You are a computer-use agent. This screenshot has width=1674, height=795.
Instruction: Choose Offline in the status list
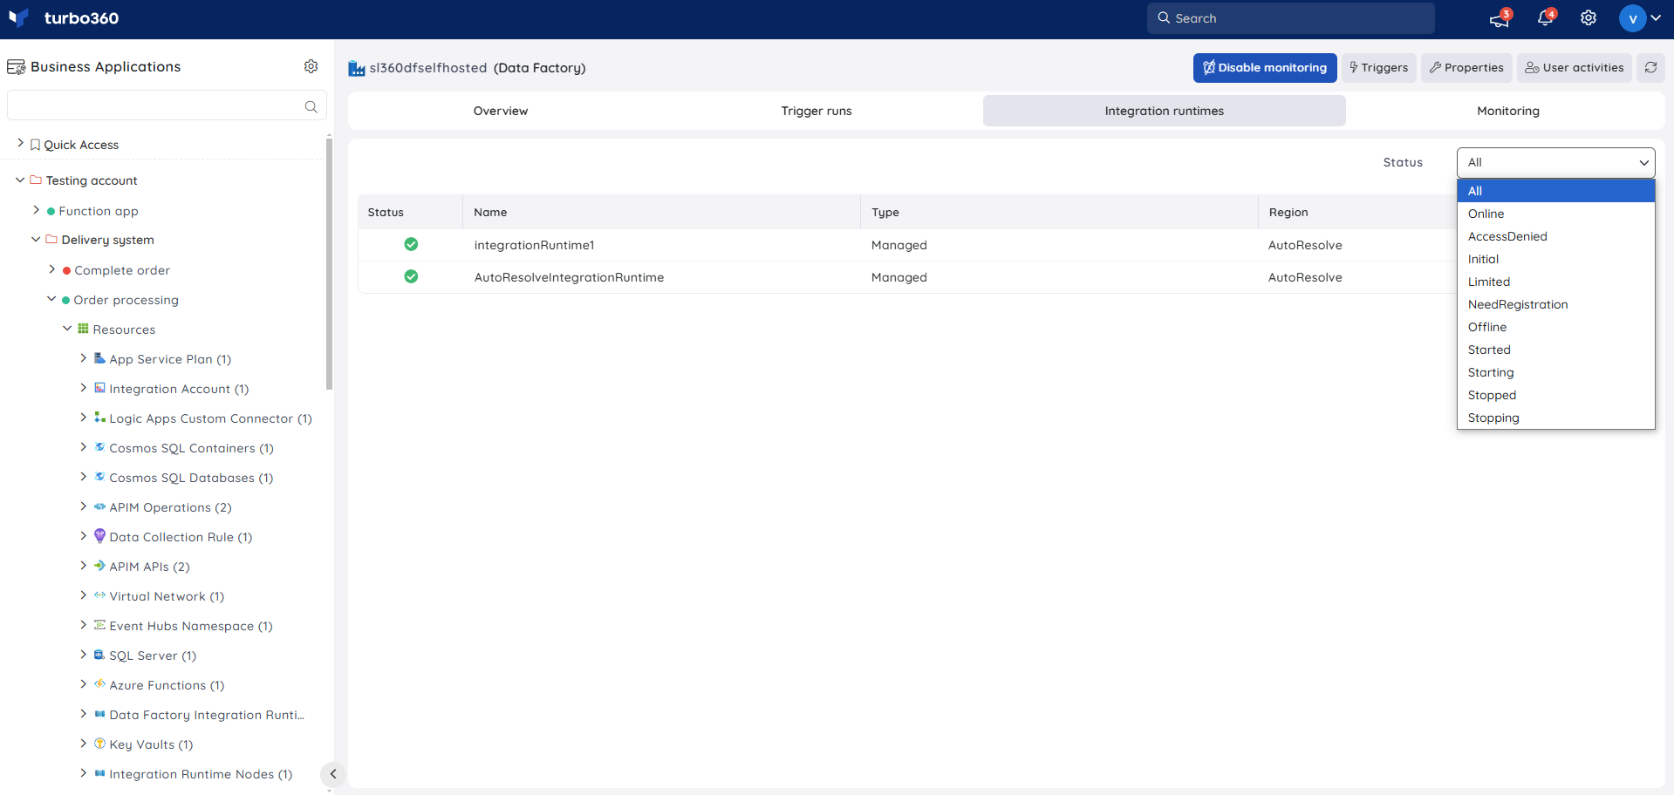tap(1555, 327)
